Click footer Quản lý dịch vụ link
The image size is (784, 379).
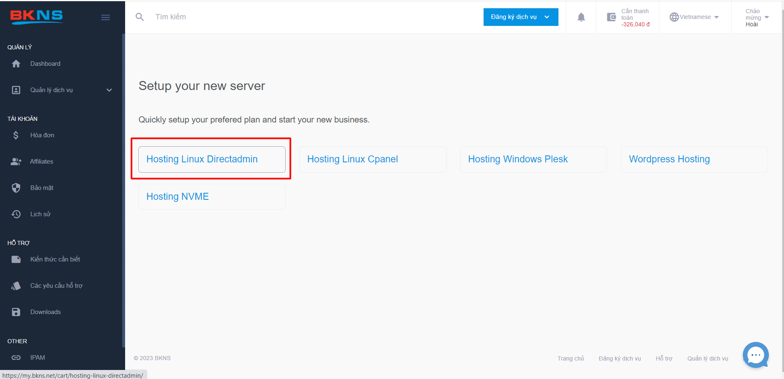click(707, 358)
